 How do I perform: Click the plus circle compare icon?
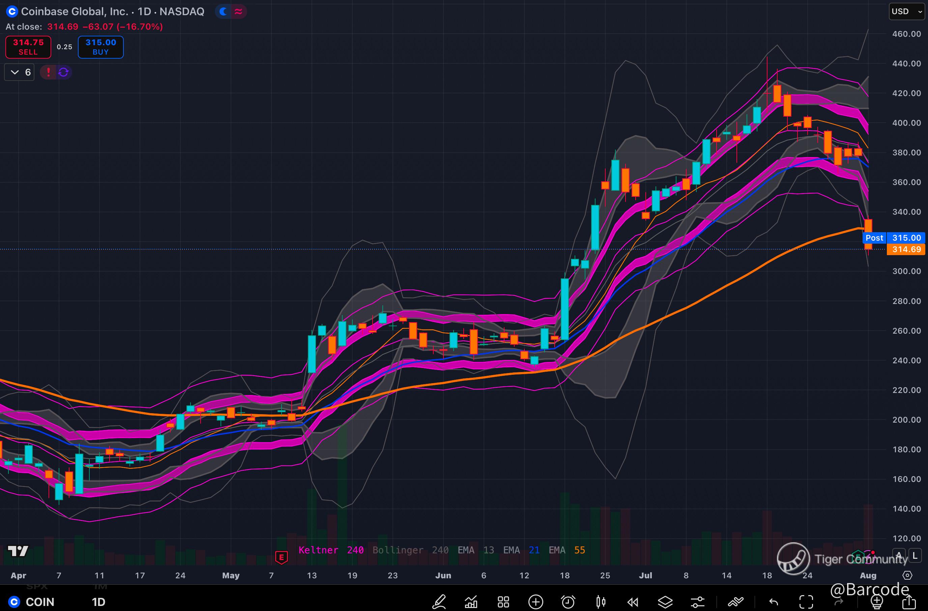(x=536, y=602)
